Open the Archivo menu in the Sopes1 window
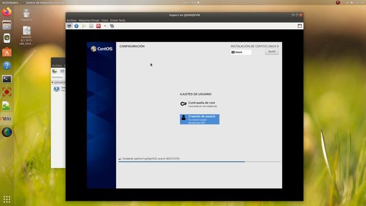The image size is (366, 206). 71,21
